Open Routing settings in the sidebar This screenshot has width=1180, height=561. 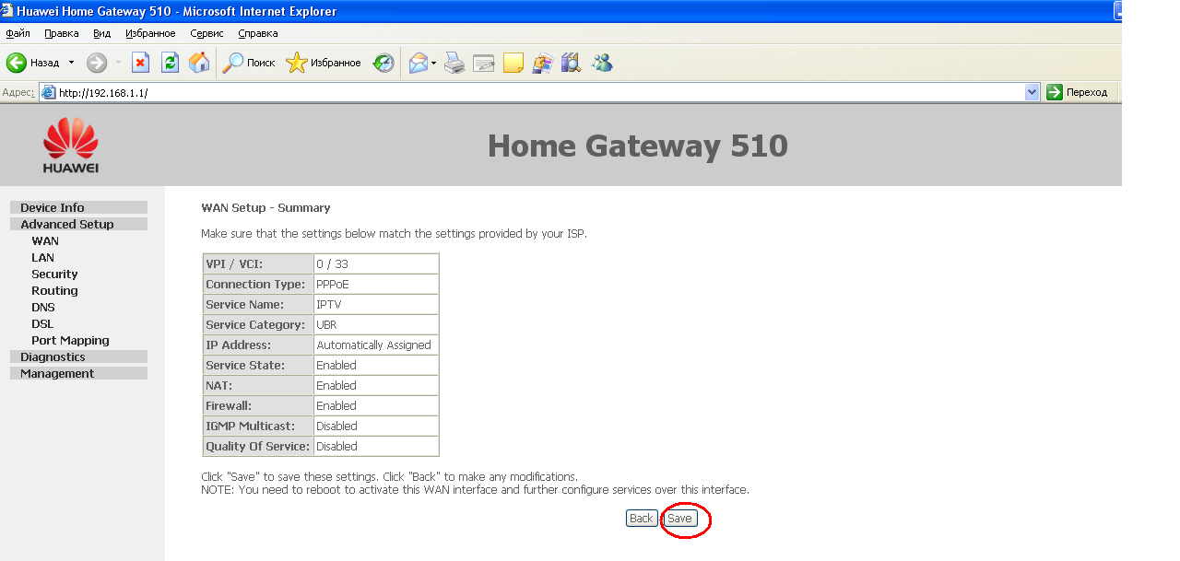(54, 291)
